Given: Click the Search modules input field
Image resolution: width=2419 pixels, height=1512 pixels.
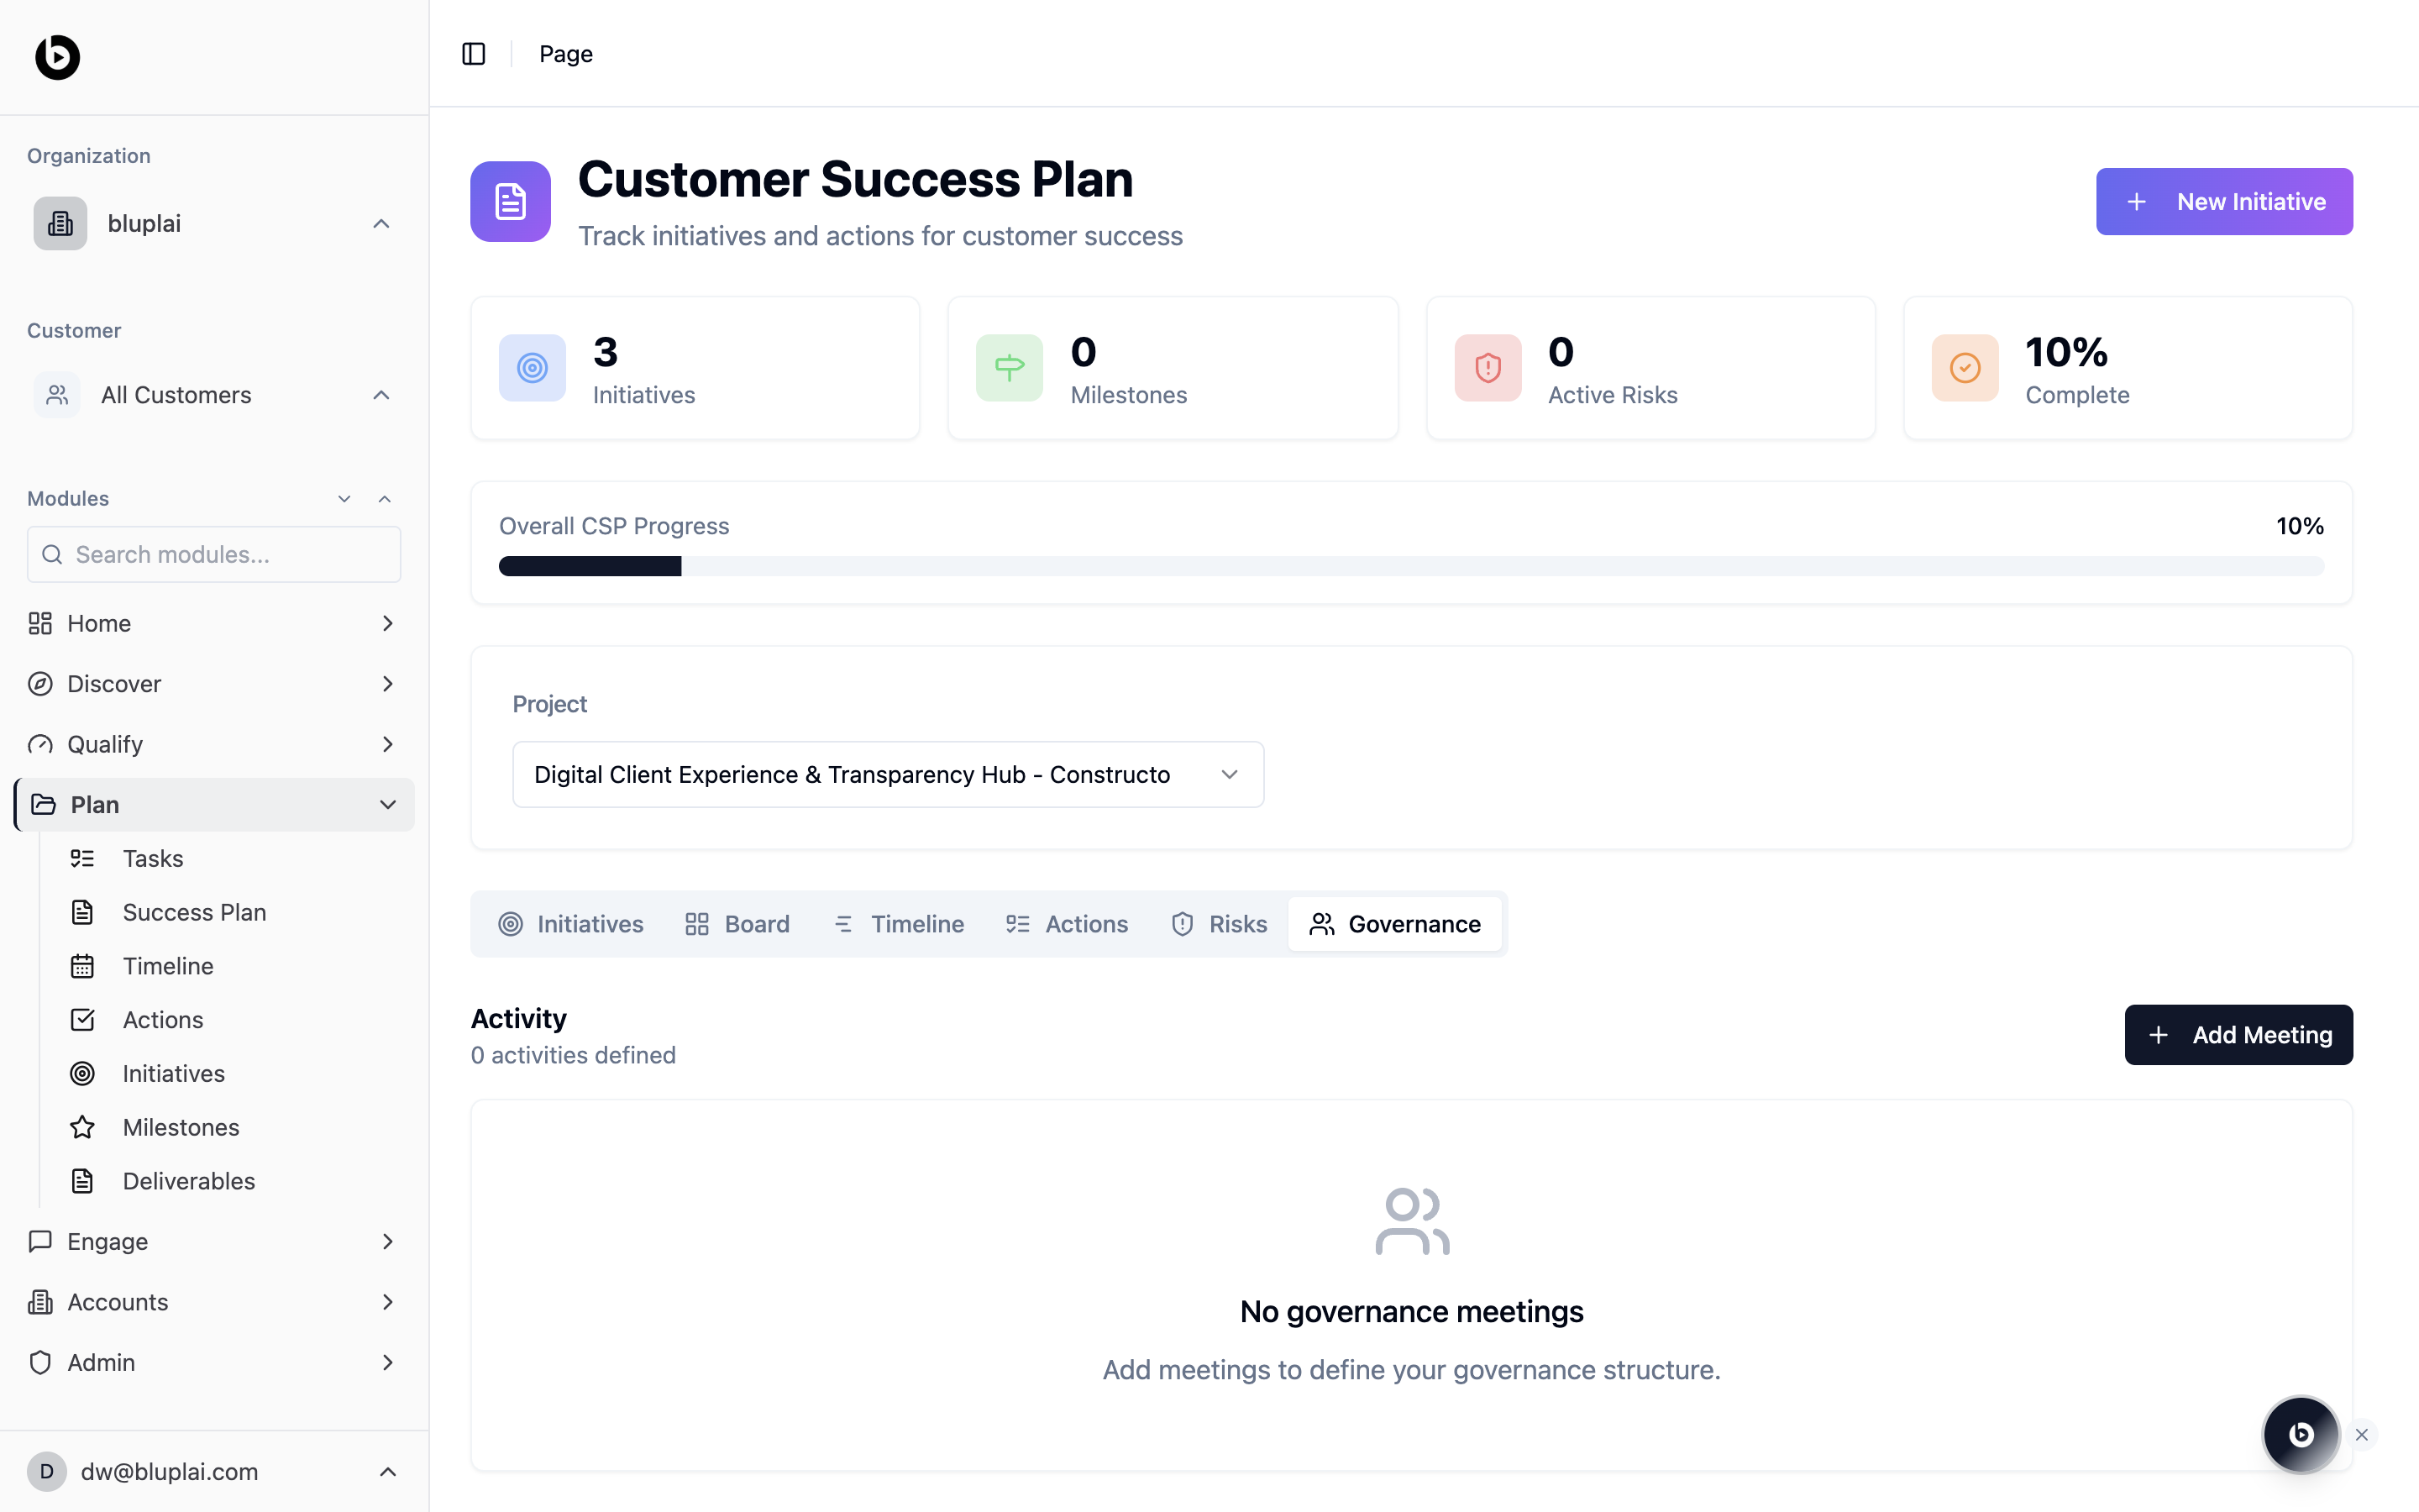Looking at the screenshot, I should click(x=214, y=554).
